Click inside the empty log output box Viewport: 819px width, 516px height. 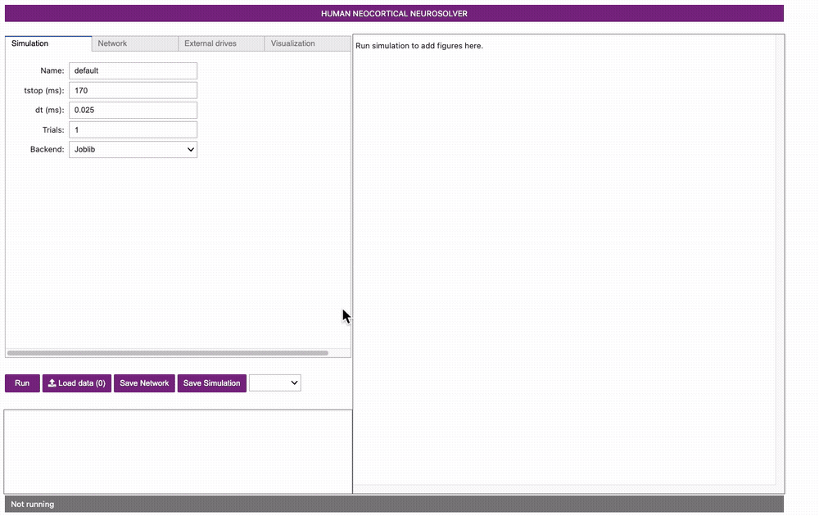178,451
